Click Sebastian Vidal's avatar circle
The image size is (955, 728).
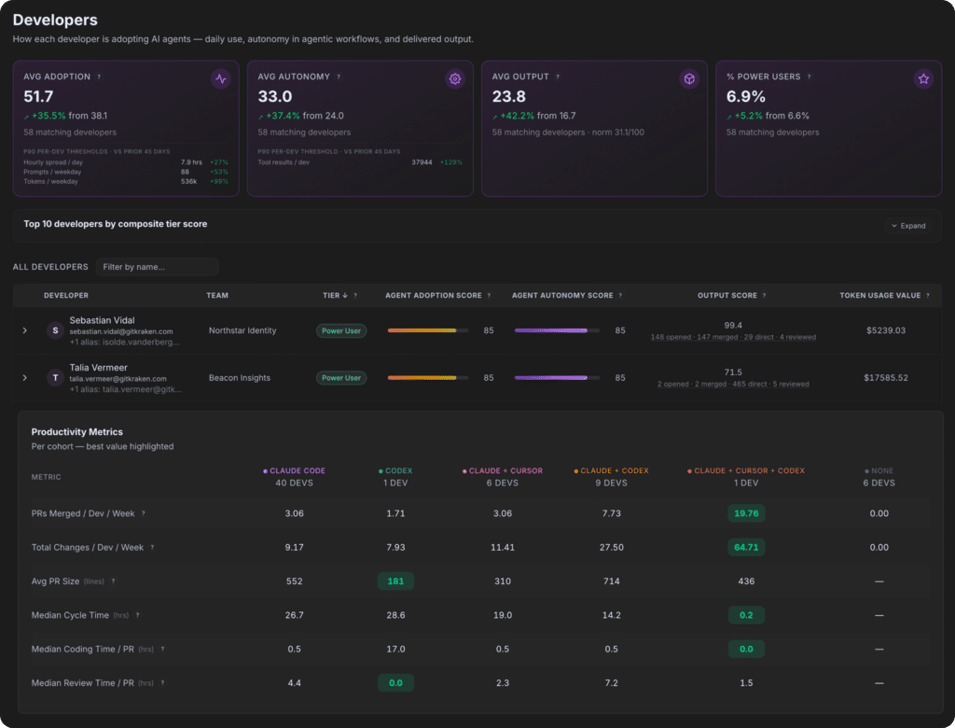tap(55, 330)
